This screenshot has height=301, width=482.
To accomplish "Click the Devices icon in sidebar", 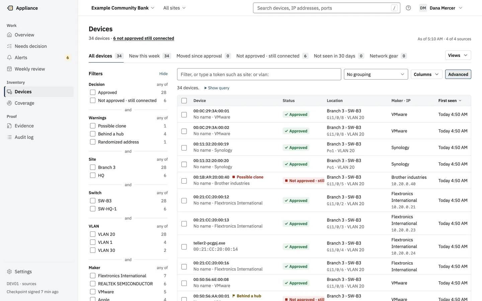I will [9, 92].
